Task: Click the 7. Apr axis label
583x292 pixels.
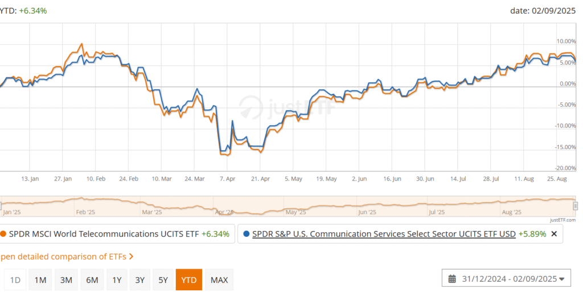Action: point(228,179)
